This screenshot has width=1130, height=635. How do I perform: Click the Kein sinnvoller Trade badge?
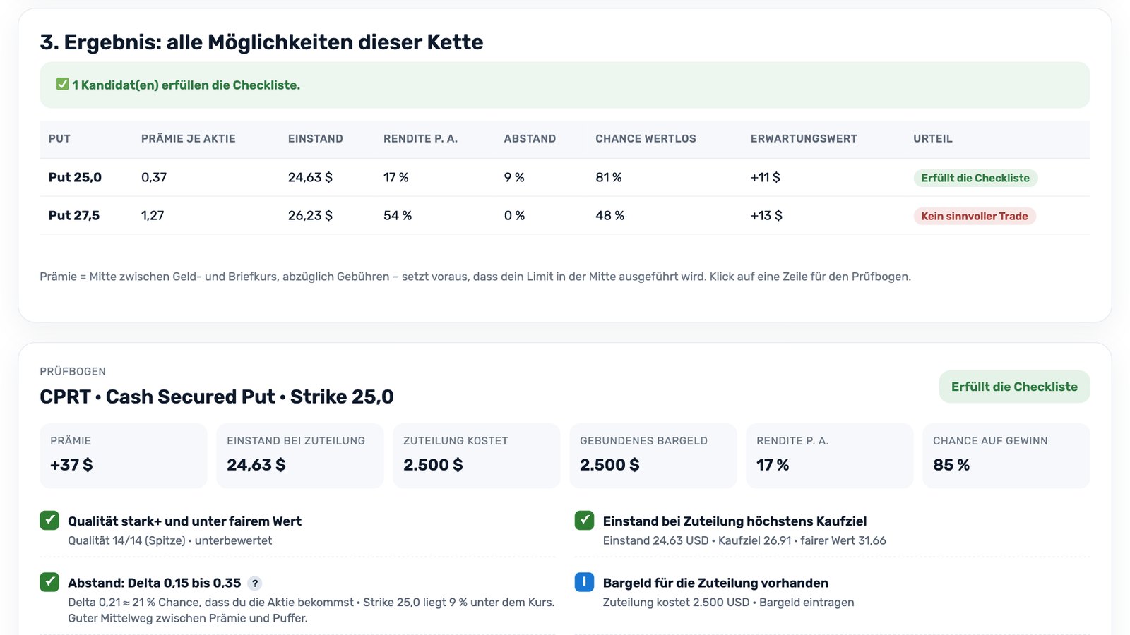click(974, 216)
